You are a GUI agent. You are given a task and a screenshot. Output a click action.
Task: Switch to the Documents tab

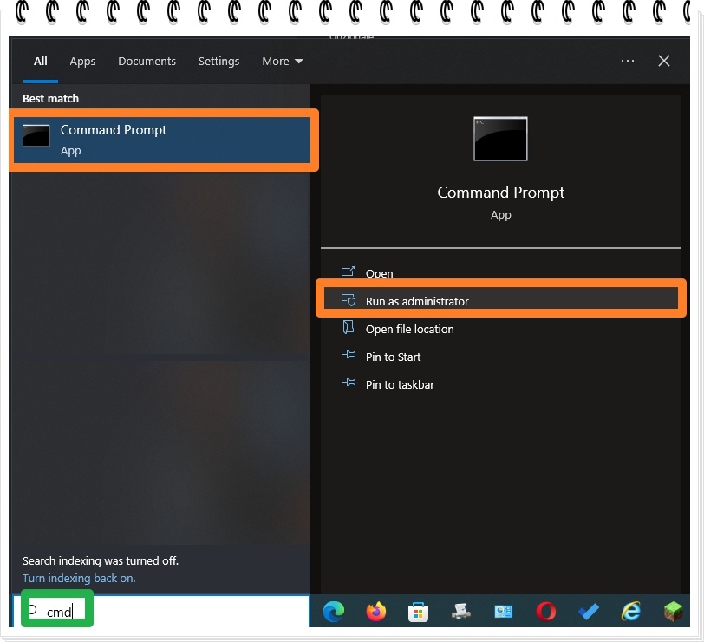(147, 61)
